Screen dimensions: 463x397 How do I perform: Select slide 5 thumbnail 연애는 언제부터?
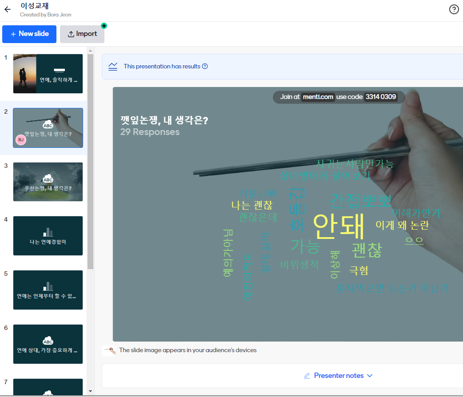pyautogui.click(x=48, y=290)
